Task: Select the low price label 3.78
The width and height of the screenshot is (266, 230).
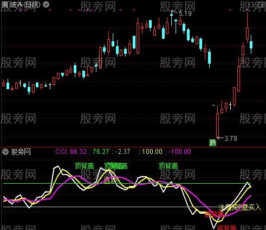Action: pyautogui.click(x=231, y=139)
